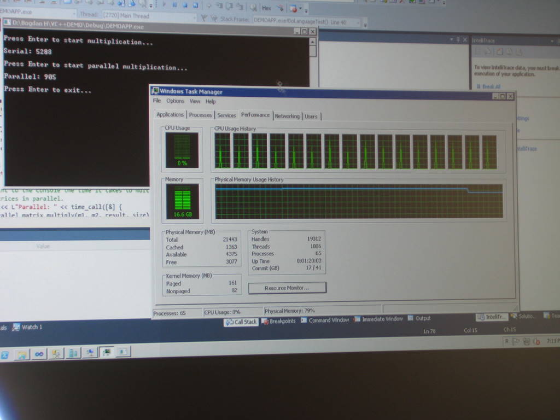The width and height of the screenshot is (560, 420).
Task: Open Task Manager Options menu
Action: coord(175,101)
